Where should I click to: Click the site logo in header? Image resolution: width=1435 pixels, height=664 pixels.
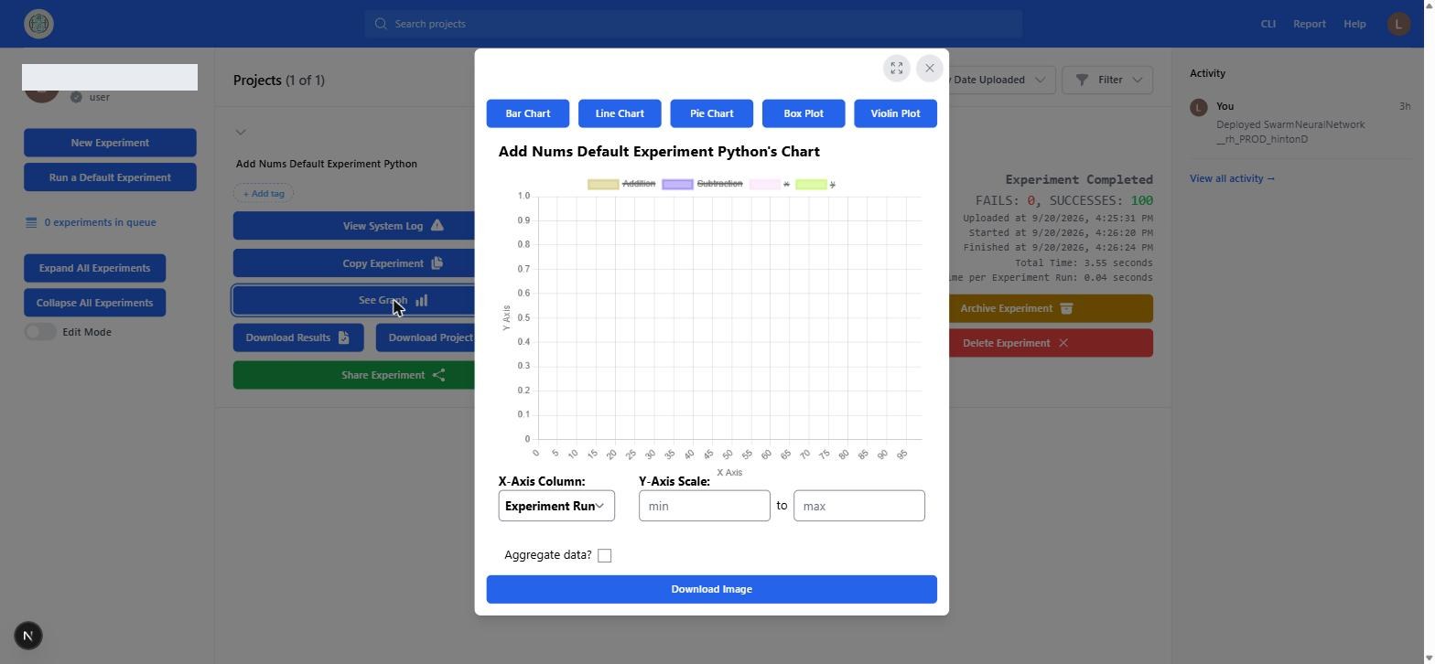(39, 24)
